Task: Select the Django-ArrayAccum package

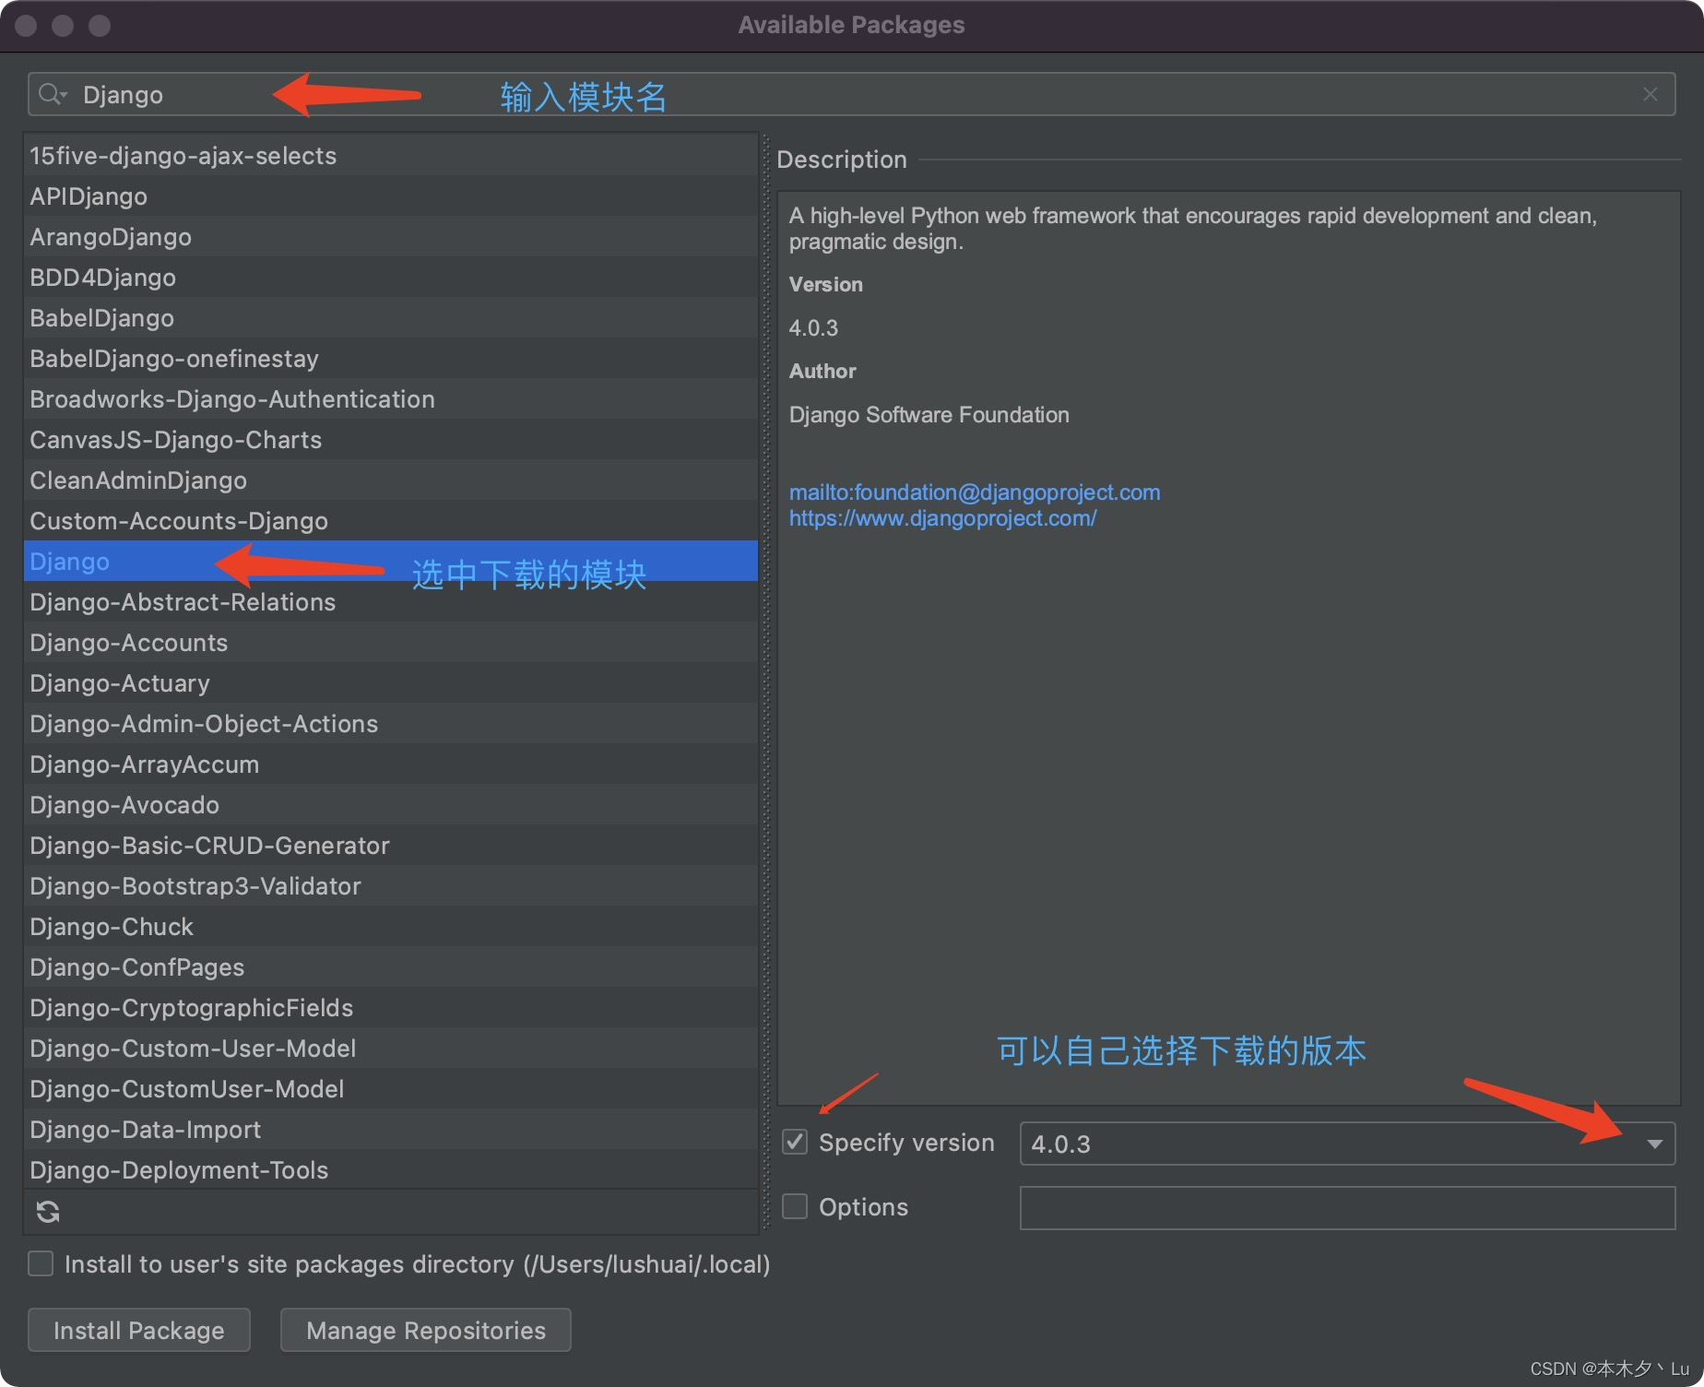Action: [x=391, y=765]
